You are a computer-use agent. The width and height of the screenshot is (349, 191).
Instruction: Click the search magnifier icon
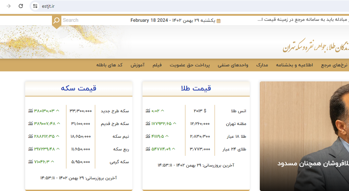click(56, 20)
